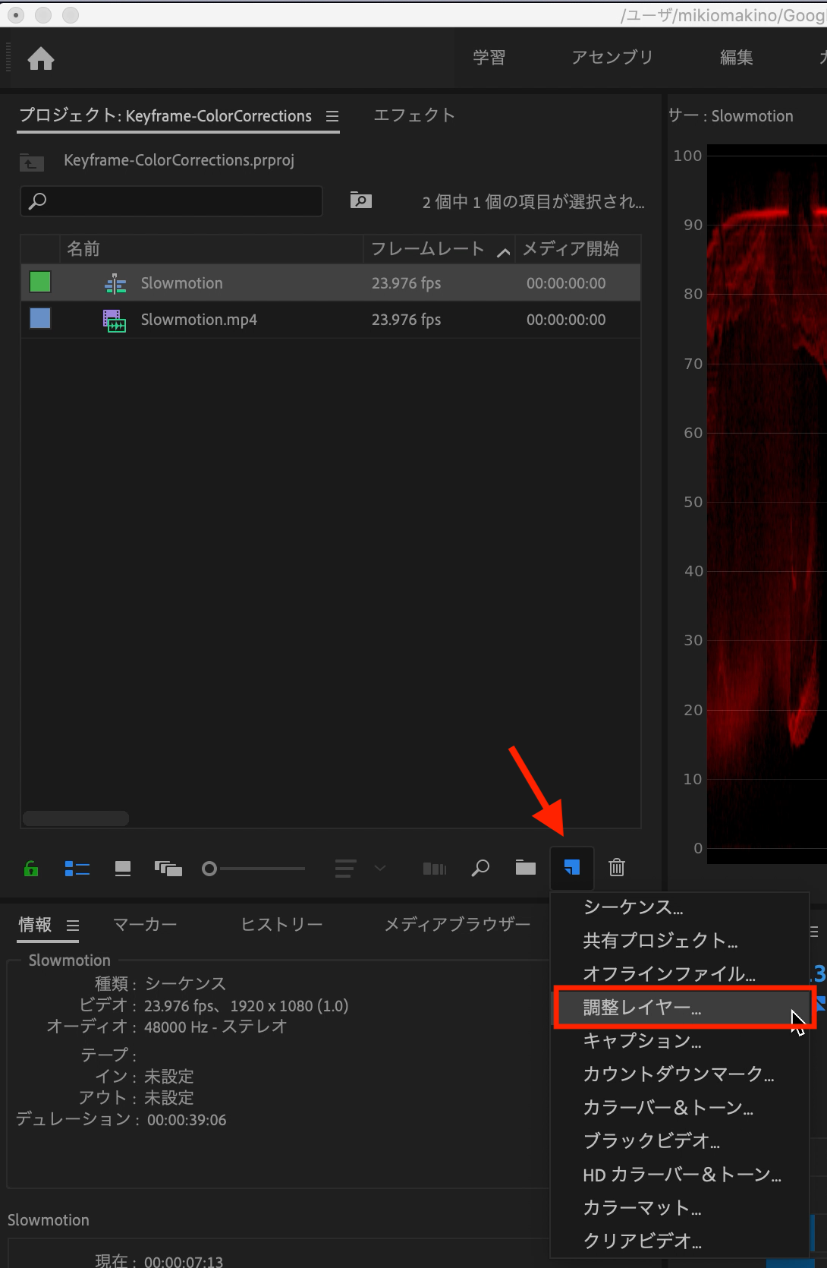Viewport: 827px width, 1268px height.
Task: Choose キャプション... from the menu
Action: pos(680,1041)
